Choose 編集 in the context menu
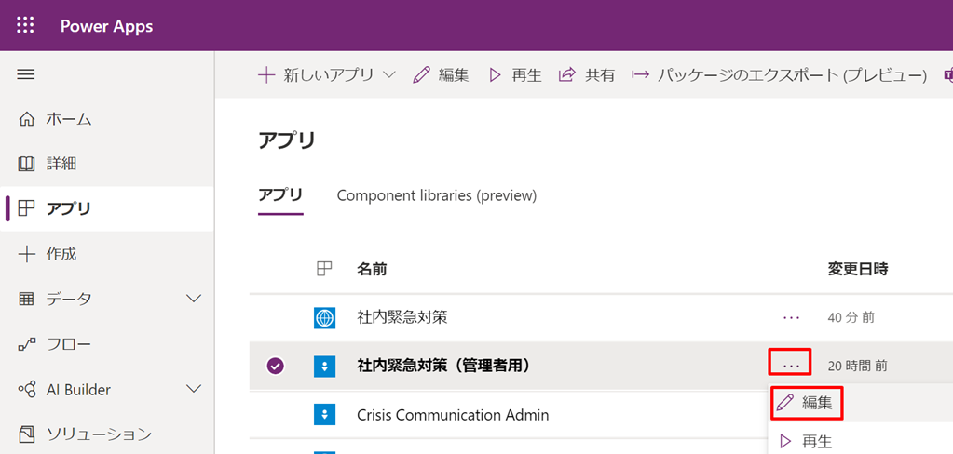 pos(808,403)
